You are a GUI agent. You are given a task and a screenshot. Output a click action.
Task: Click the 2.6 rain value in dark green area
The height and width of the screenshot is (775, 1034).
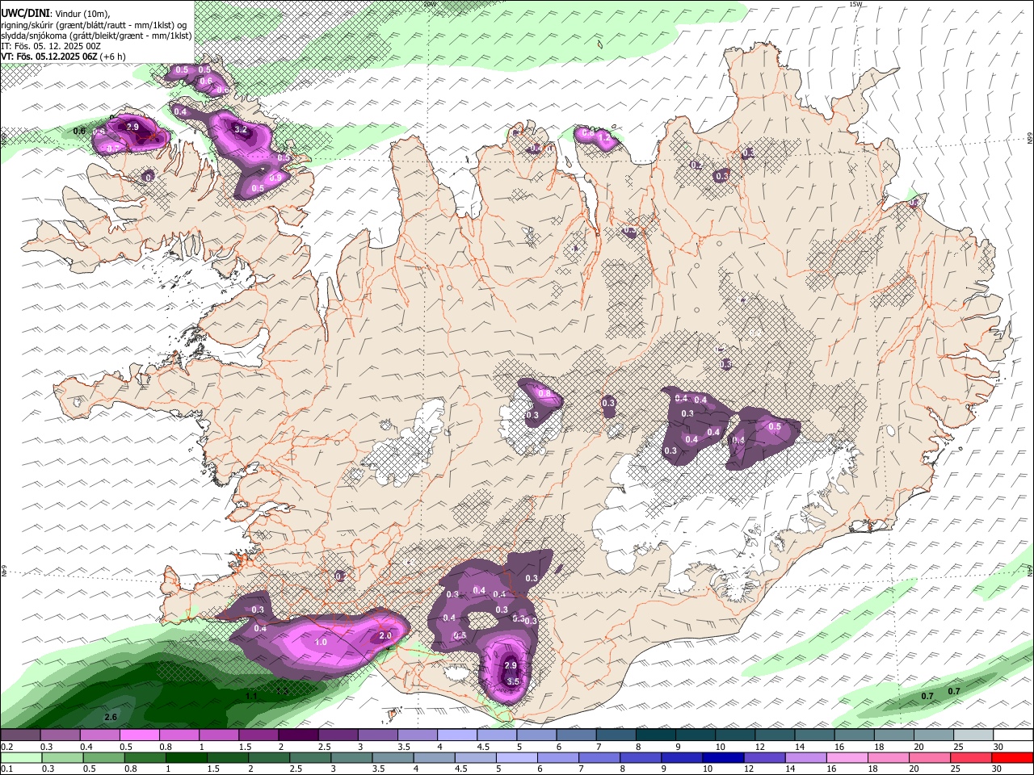click(111, 717)
